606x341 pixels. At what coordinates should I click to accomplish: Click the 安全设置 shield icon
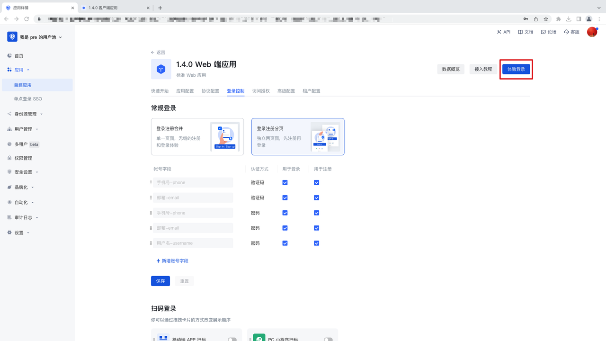[x=9, y=172]
